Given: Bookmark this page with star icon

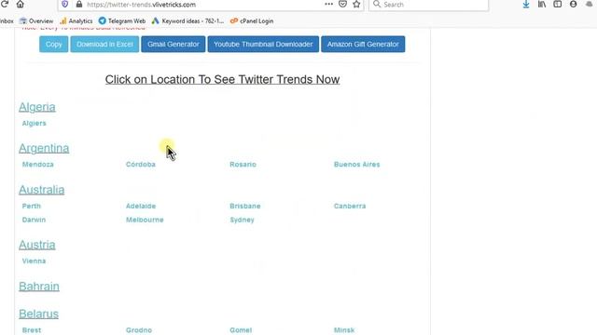Looking at the screenshot, I should 356,4.
